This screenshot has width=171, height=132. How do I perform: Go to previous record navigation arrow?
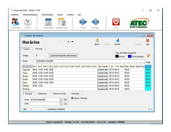coord(64,42)
